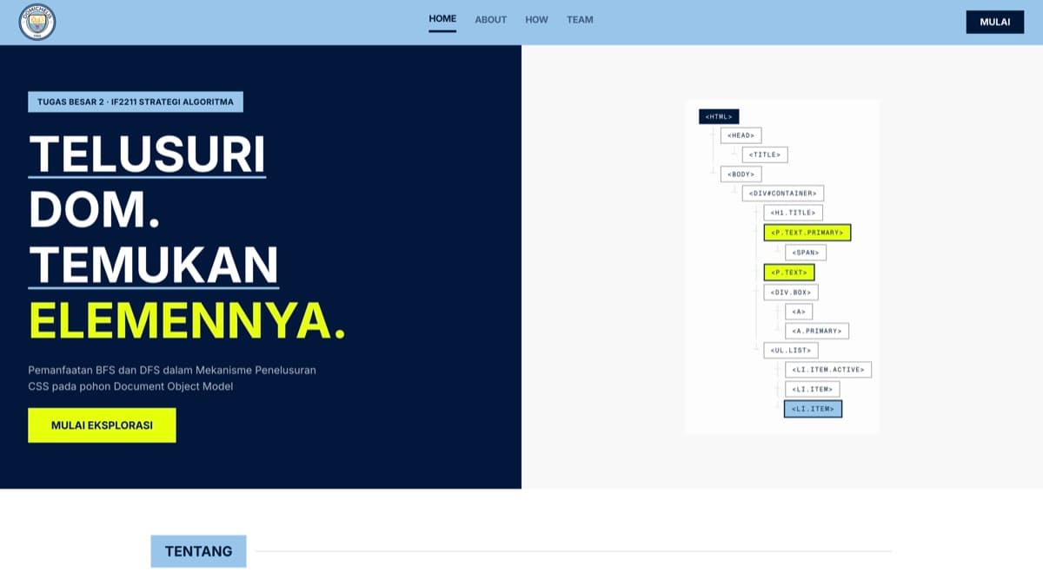The height and width of the screenshot is (585, 1043).
Task: Select the <SPAN> tree node
Action: [806, 253]
